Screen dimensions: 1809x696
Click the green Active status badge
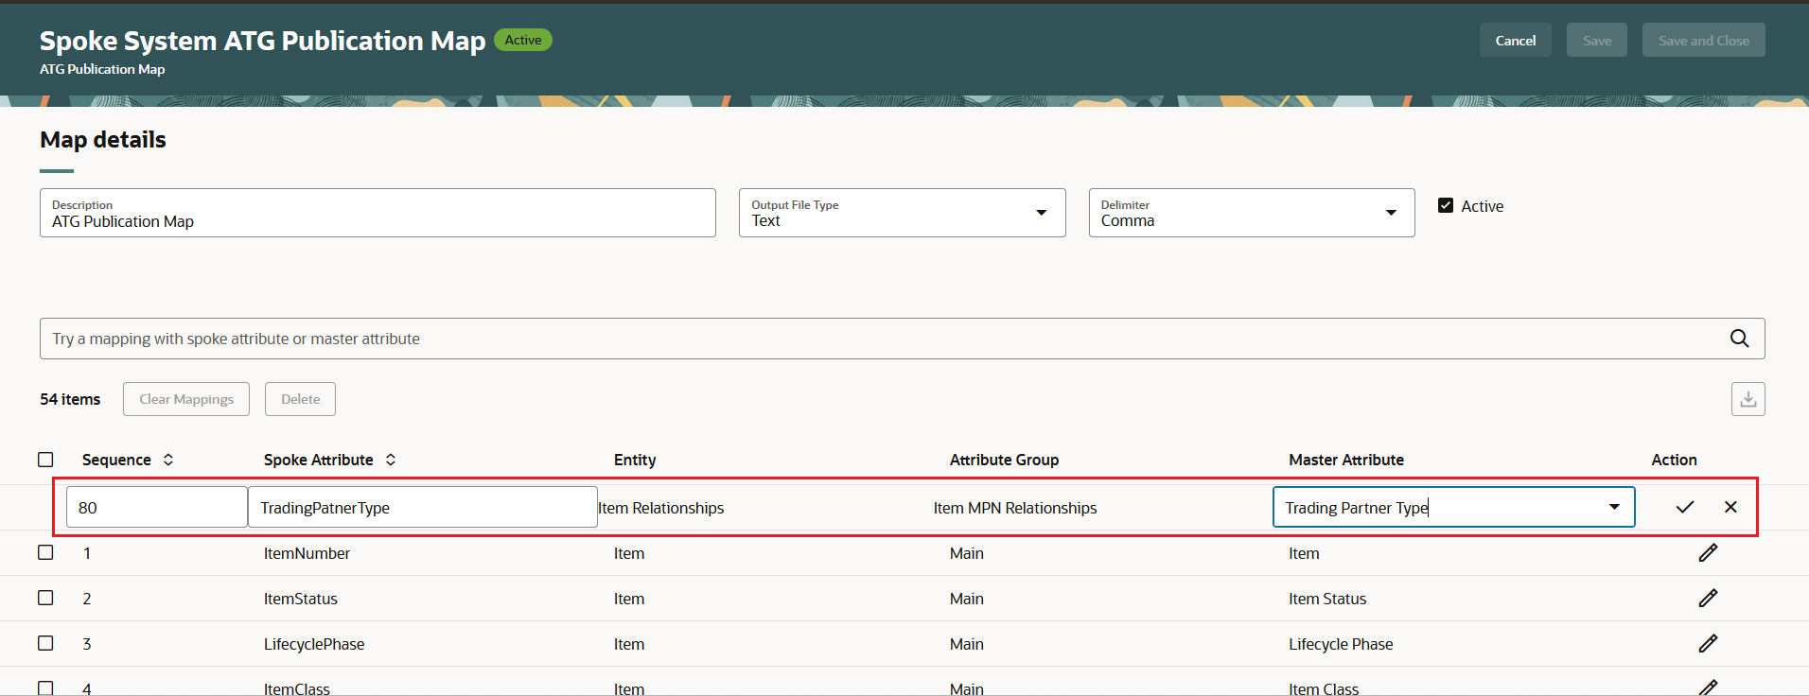click(523, 40)
